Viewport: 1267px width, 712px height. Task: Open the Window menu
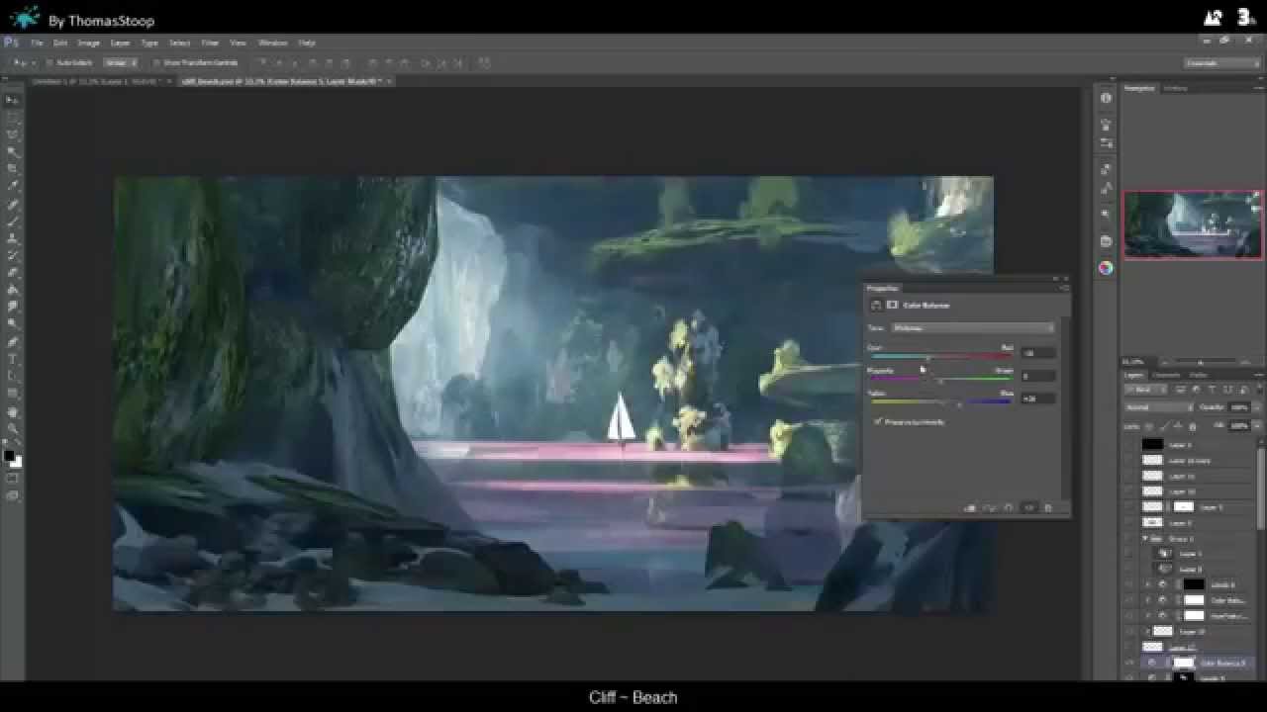point(272,43)
